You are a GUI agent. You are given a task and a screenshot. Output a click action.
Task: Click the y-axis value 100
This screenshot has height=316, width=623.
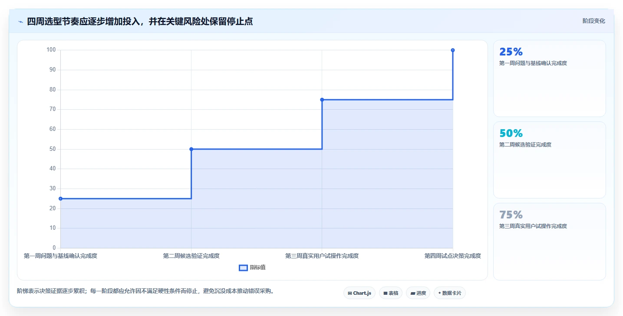tap(51, 50)
